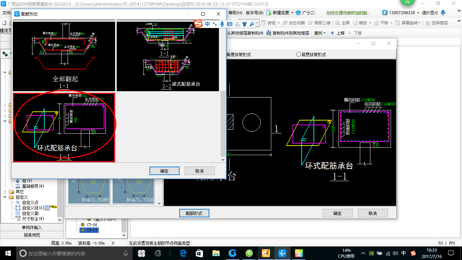Open the action center notification icon

point(451,253)
